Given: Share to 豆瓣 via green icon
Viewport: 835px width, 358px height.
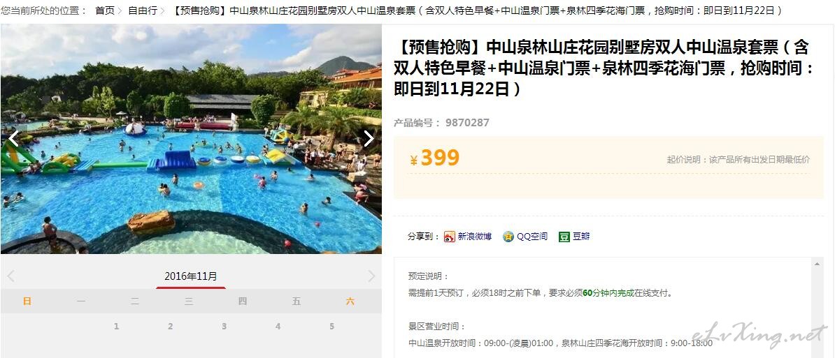Looking at the screenshot, I should tap(564, 237).
